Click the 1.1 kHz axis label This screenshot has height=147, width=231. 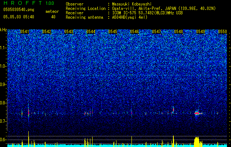pos(3,48)
